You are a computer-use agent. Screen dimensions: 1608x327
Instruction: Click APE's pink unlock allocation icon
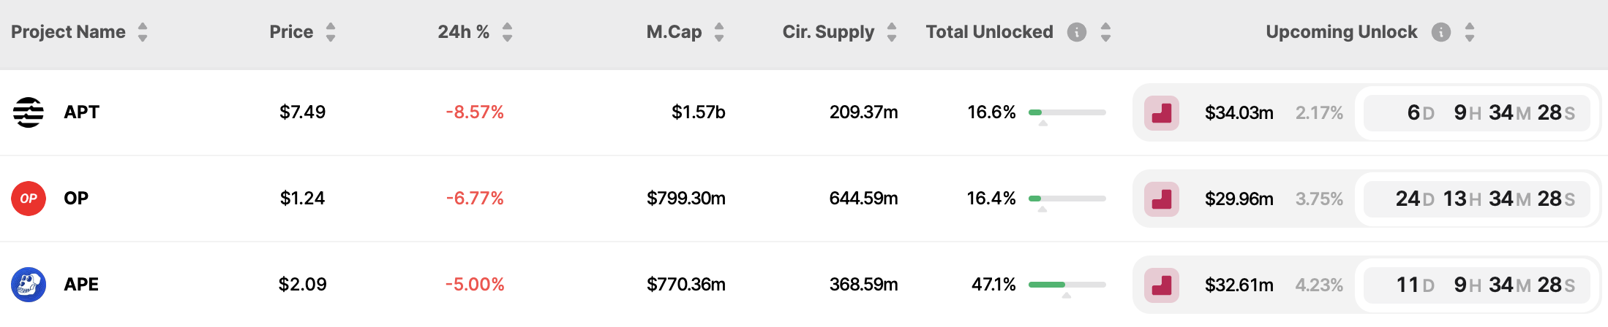coord(1161,285)
